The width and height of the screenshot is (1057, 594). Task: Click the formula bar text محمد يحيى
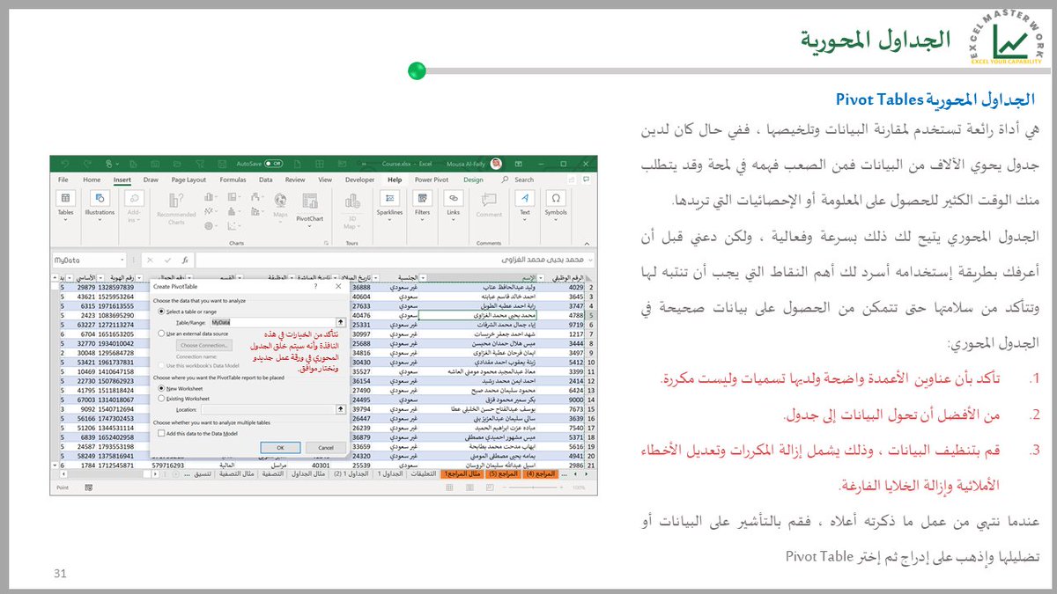tap(542, 260)
